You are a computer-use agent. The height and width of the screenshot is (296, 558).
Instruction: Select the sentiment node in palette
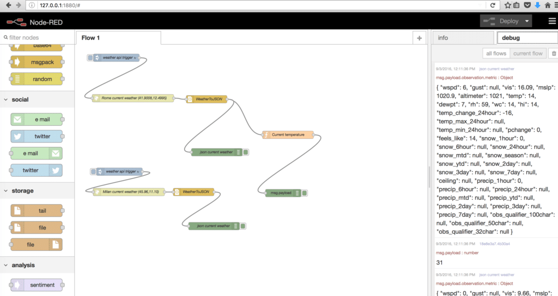pyautogui.click(x=37, y=285)
